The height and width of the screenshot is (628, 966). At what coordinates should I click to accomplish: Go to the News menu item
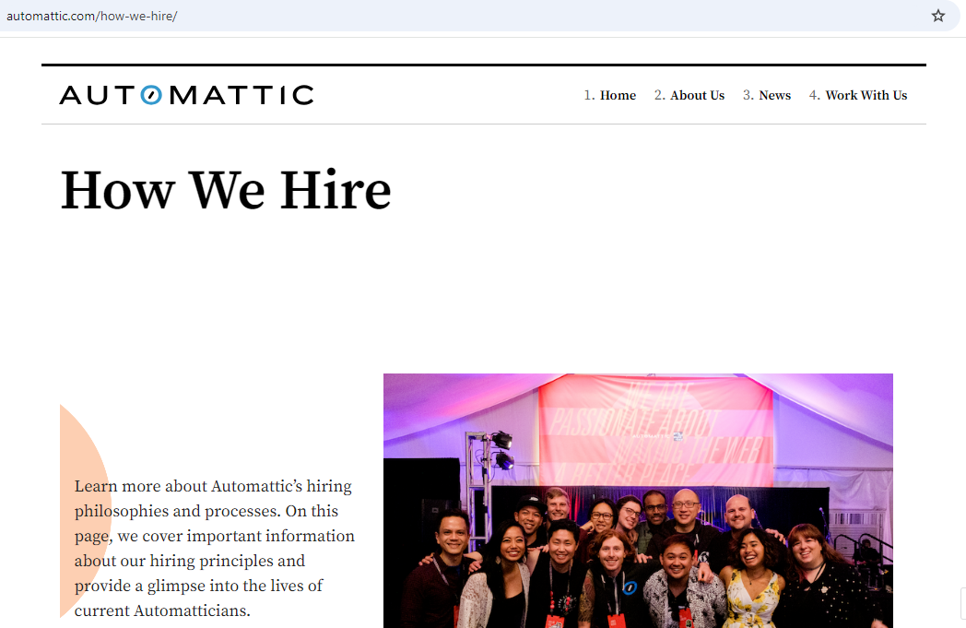tap(774, 95)
